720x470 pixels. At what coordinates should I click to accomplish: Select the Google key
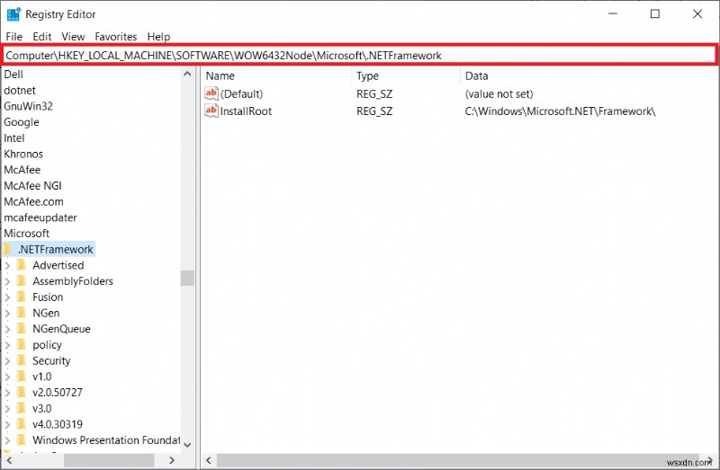(22, 122)
